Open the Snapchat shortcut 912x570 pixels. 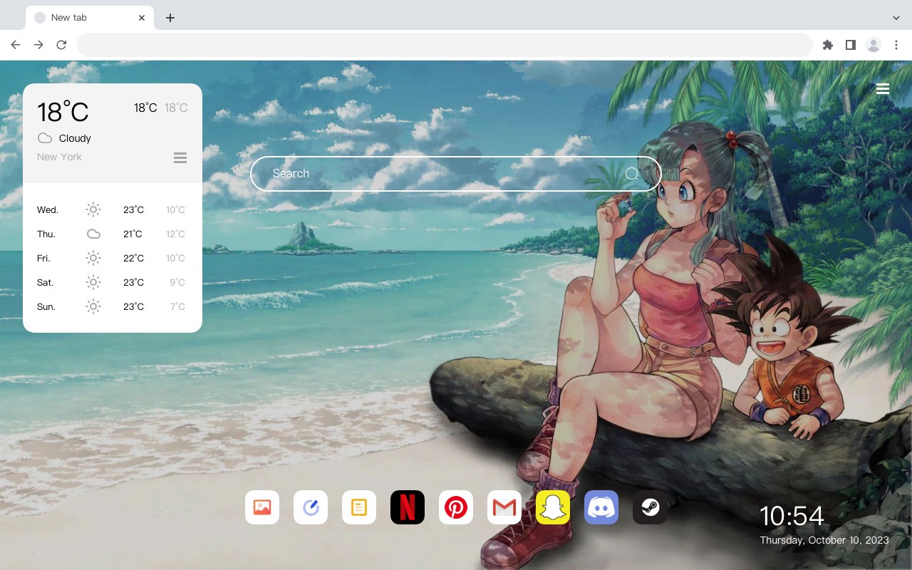click(x=553, y=507)
